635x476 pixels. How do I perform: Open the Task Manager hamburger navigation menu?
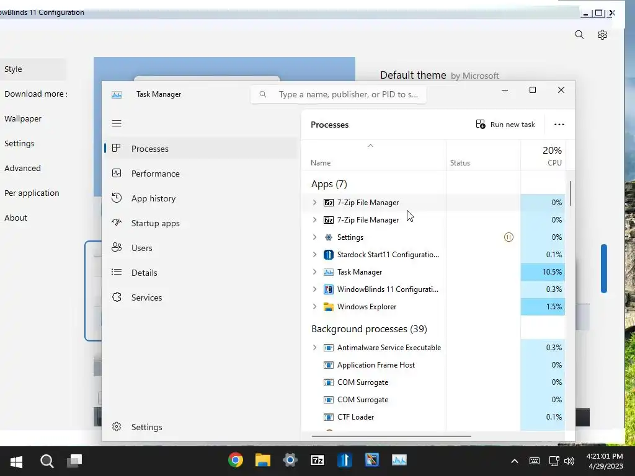pyautogui.click(x=117, y=123)
